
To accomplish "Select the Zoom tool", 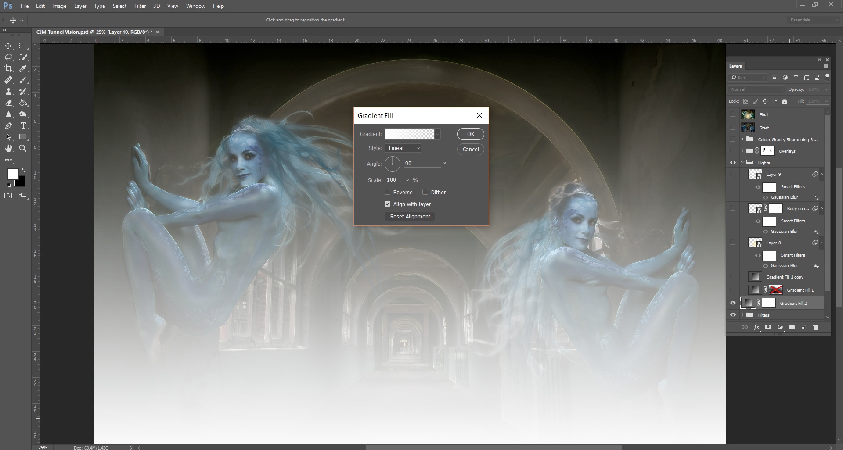I will (x=23, y=149).
